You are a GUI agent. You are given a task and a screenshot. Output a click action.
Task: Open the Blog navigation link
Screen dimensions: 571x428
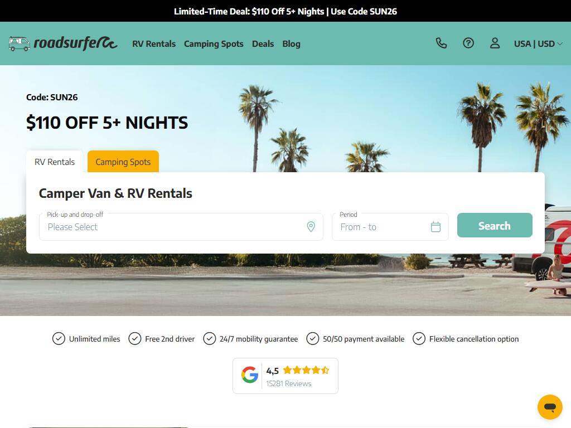[x=291, y=43]
